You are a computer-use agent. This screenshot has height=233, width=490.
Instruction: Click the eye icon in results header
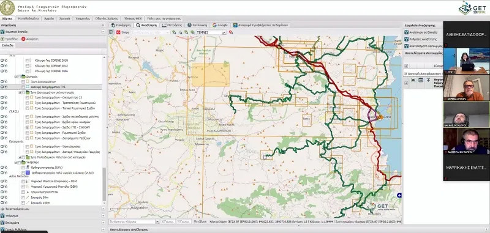pyautogui.click(x=413, y=80)
